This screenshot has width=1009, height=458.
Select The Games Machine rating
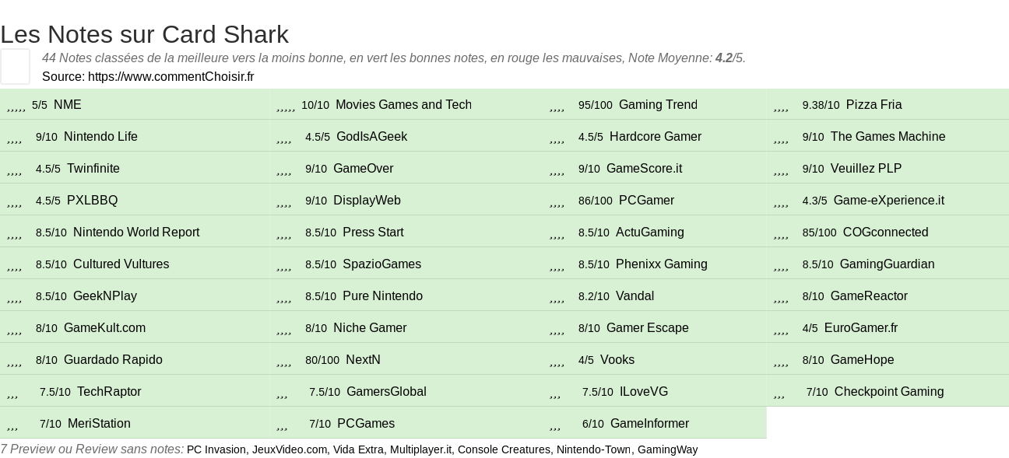[x=888, y=136]
